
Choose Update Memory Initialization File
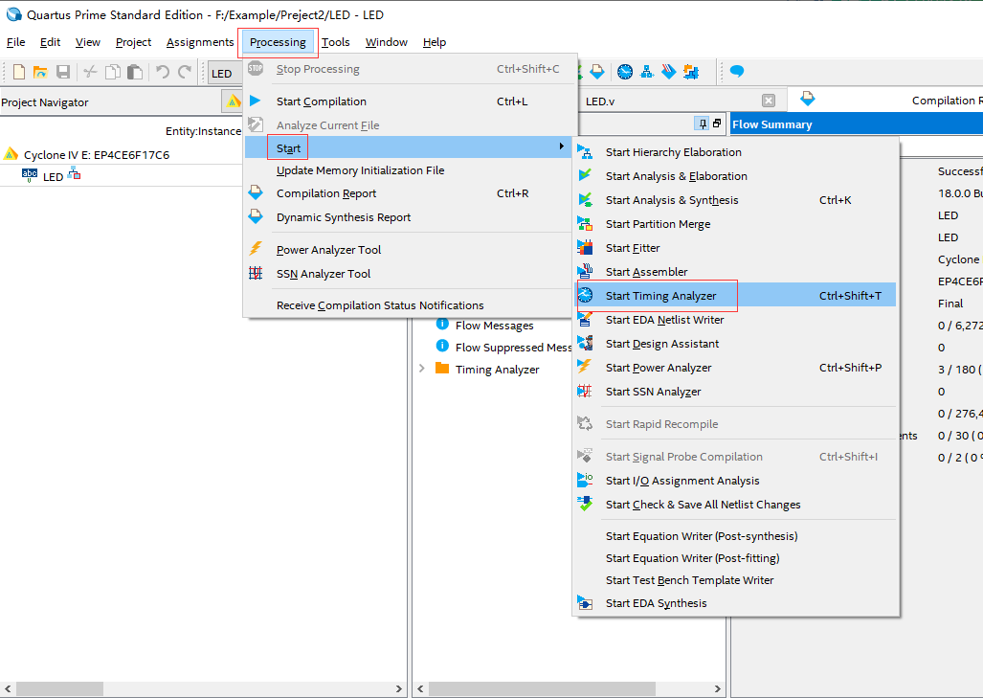tap(410, 170)
